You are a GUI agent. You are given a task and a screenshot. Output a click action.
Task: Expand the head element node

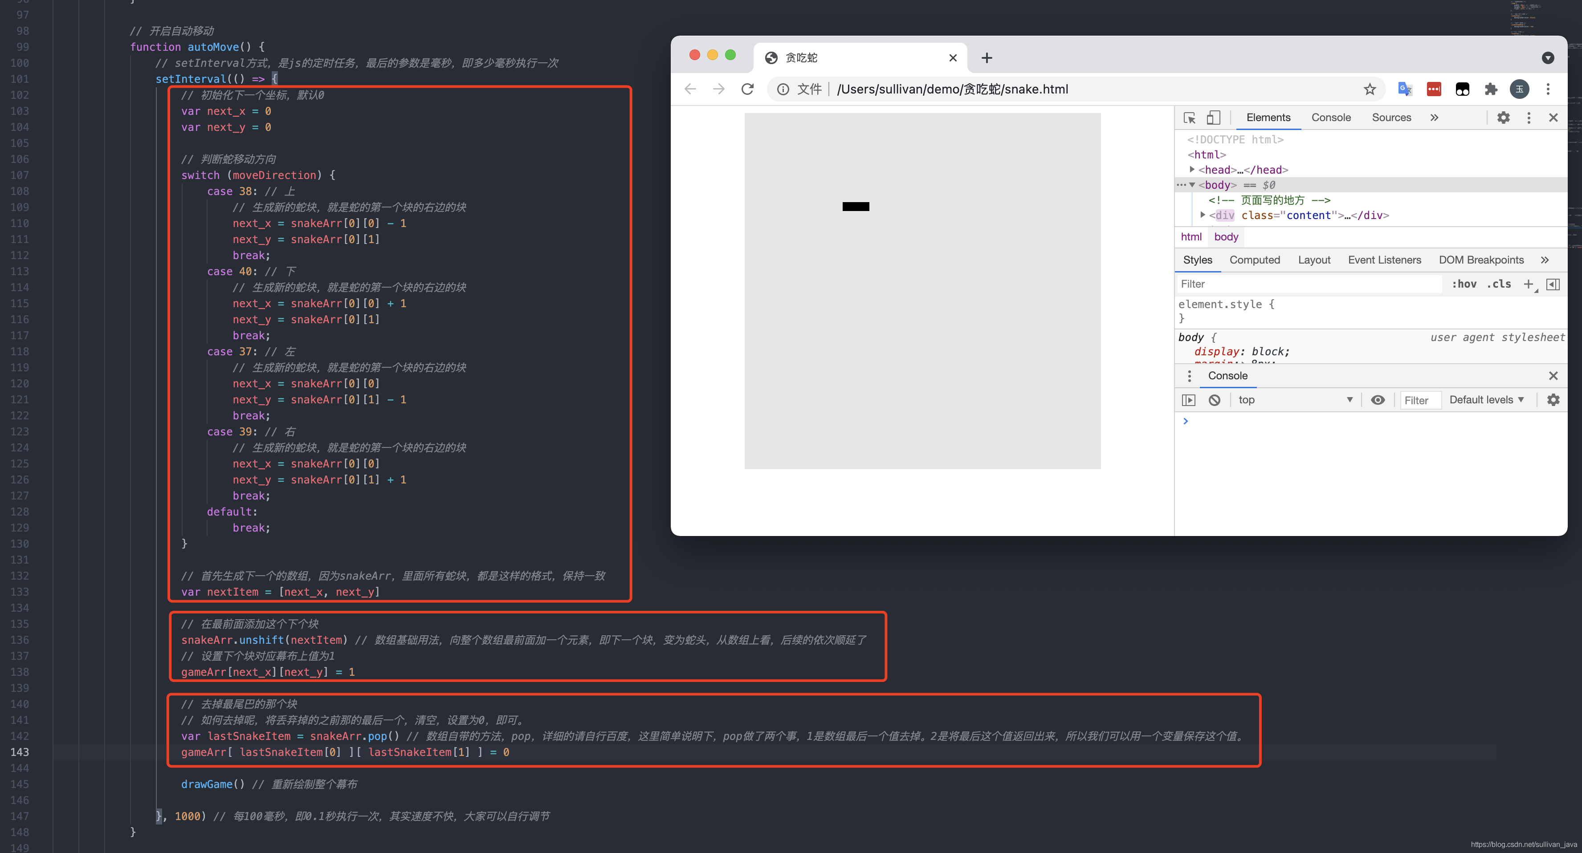click(x=1192, y=169)
